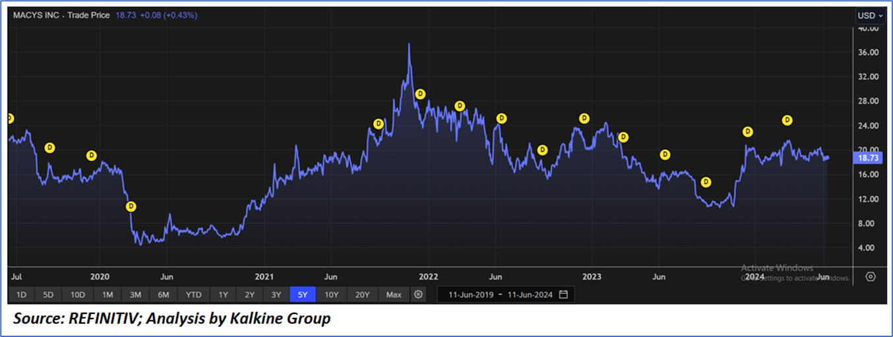Open the December 2022 dividend marker
Image resolution: width=893 pixels, height=337 pixels.
584,119
